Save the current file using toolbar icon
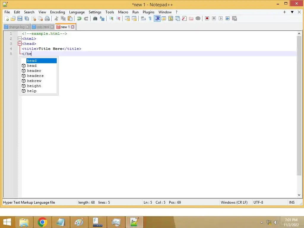 pos(20,18)
